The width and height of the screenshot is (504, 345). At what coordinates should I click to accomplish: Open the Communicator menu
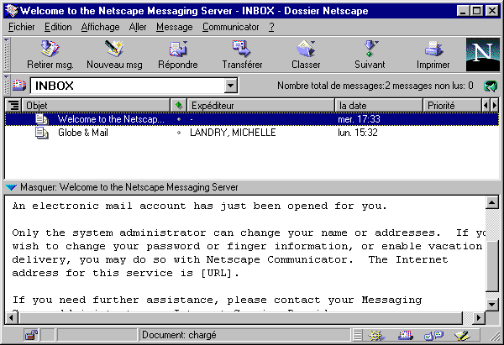click(x=230, y=27)
